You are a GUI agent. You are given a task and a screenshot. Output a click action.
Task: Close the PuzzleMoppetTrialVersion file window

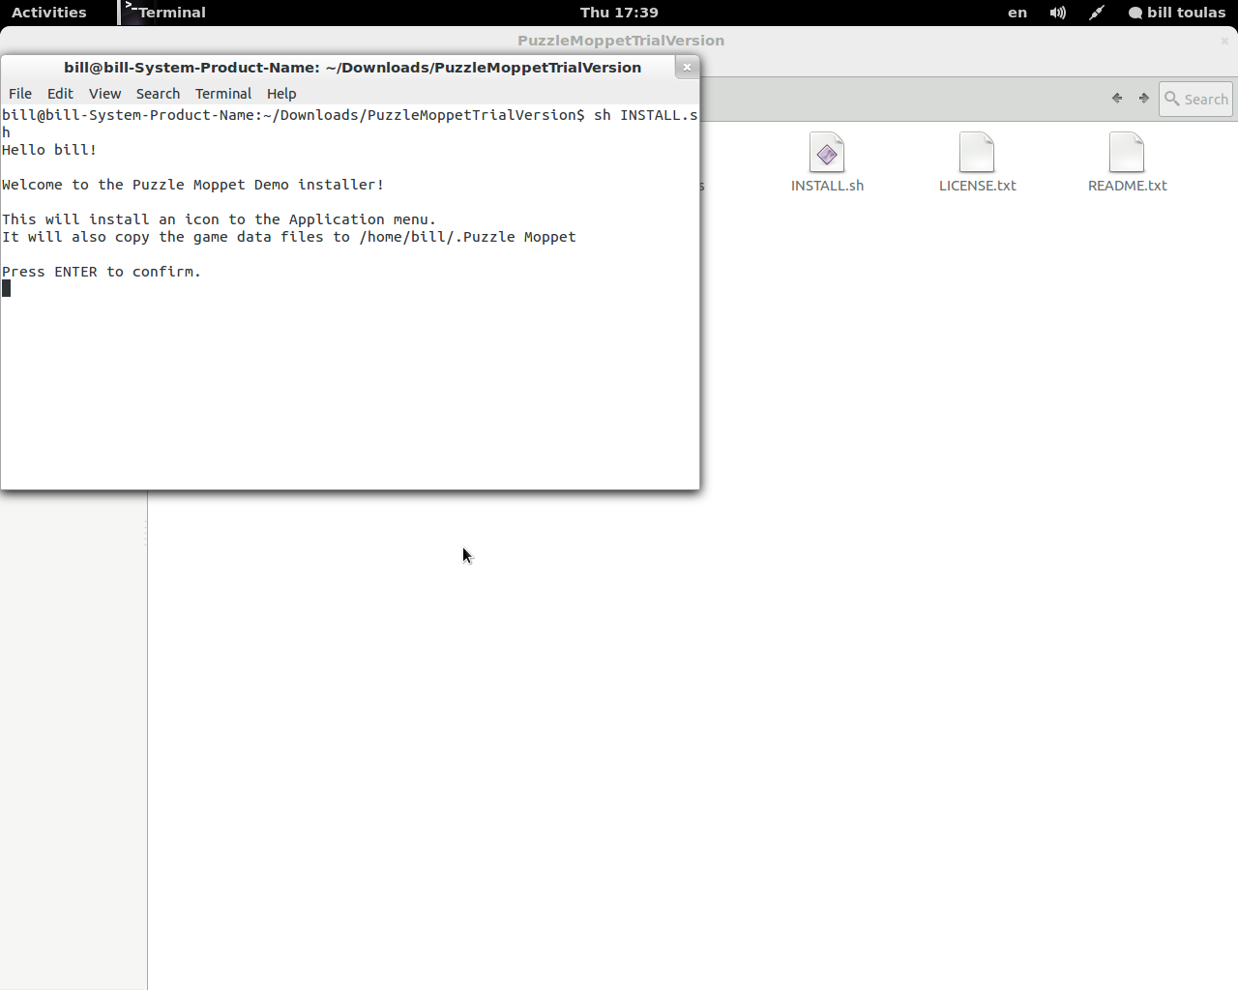(x=1224, y=41)
